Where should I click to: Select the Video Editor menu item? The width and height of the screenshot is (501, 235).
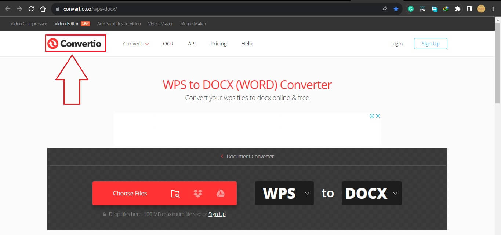[x=66, y=23]
